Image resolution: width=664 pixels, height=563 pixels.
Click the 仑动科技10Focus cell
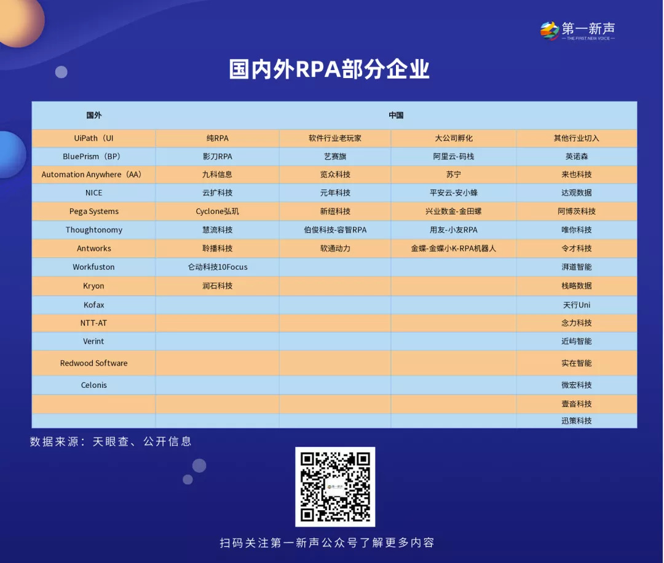[217, 267]
